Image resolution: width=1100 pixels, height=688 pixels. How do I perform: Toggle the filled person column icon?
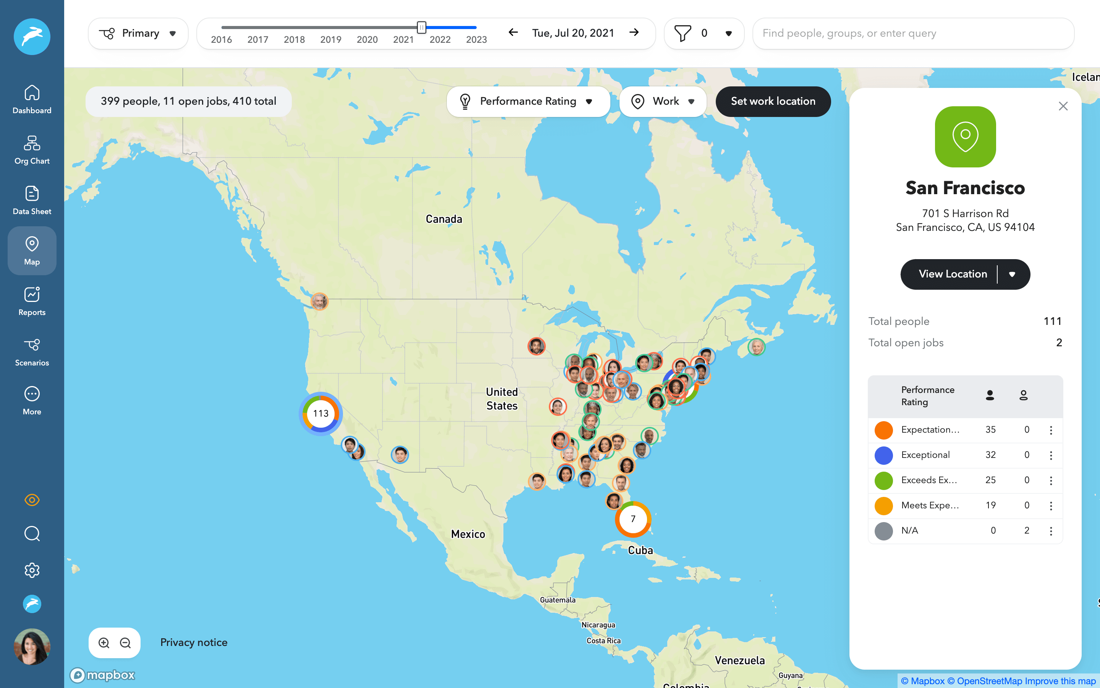coord(990,396)
